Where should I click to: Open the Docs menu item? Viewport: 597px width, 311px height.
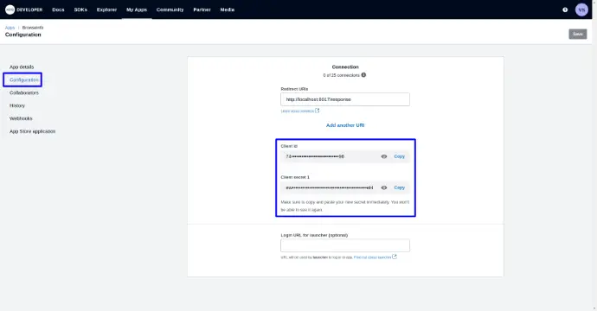coord(58,10)
